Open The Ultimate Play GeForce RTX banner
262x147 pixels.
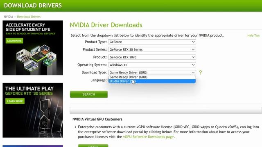click(x=33, y=110)
